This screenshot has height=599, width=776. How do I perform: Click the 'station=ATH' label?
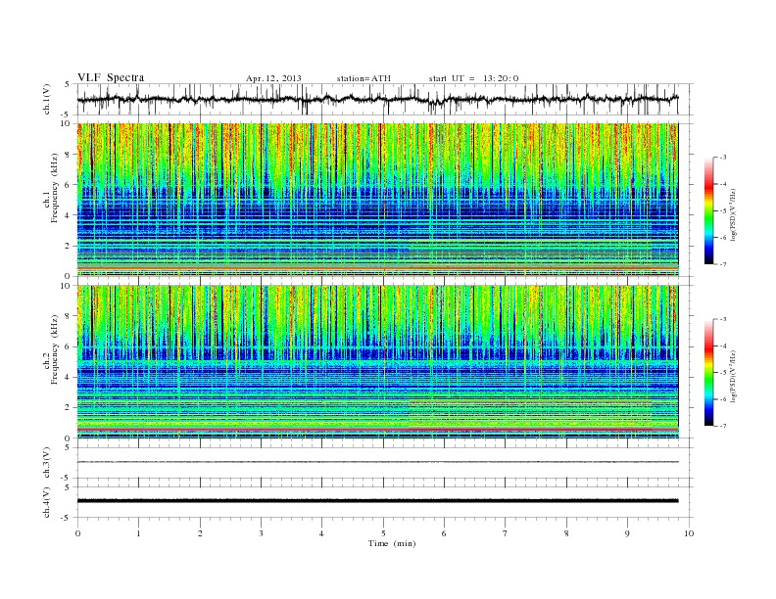(364, 78)
